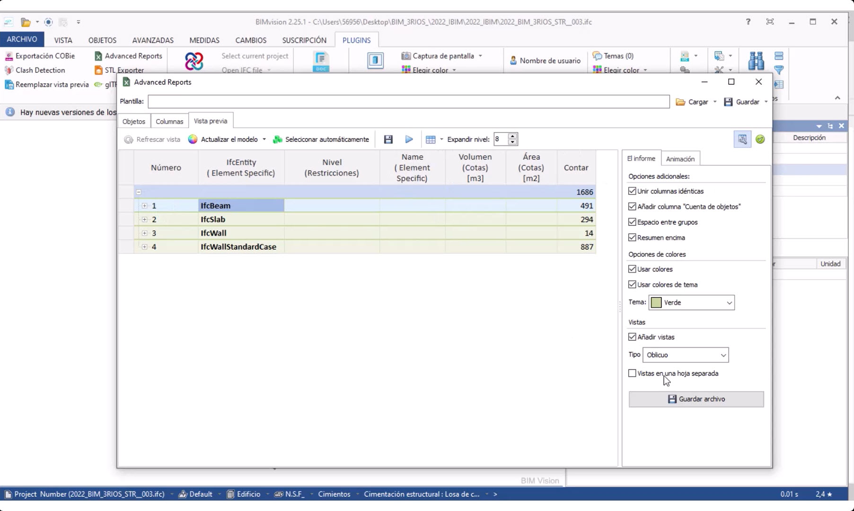Save the report with the floppy disk icon
The image size is (854, 511).
pyautogui.click(x=388, y=139)
